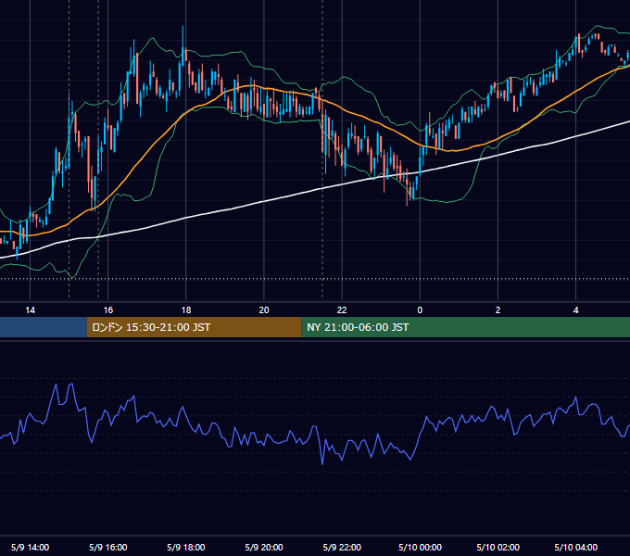The height and width of the screenshot is (556, 630).
Task: Click the 2 hour label on price chart axis
Action: [498, 310]
